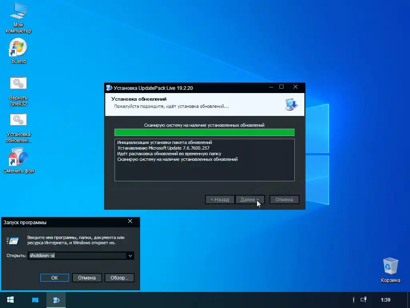Viewport: 410px width, 308px height.
Task: Click the network tray icon
Action: (364, 300)
